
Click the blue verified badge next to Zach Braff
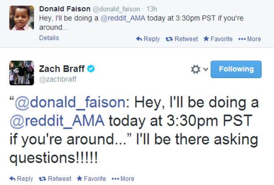click(x=91, y=69)
